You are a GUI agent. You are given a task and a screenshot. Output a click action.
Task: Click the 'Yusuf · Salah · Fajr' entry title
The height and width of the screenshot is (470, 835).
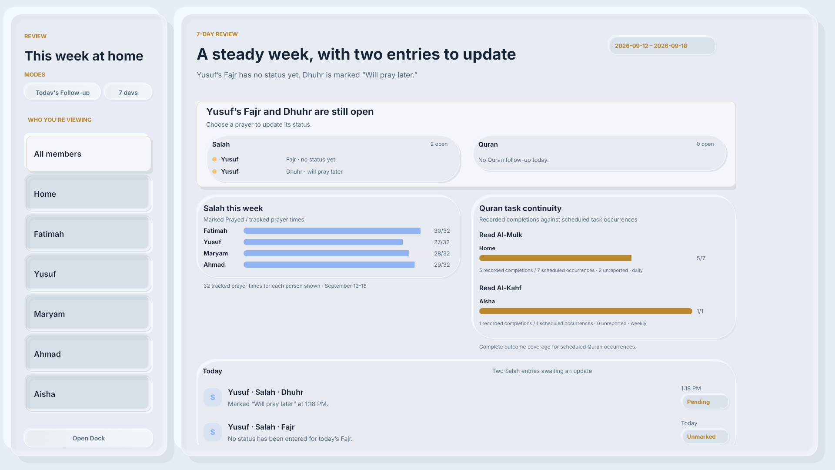pos(261,427)
